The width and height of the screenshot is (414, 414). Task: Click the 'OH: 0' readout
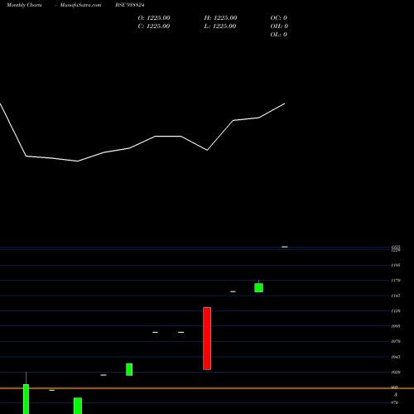279,26
